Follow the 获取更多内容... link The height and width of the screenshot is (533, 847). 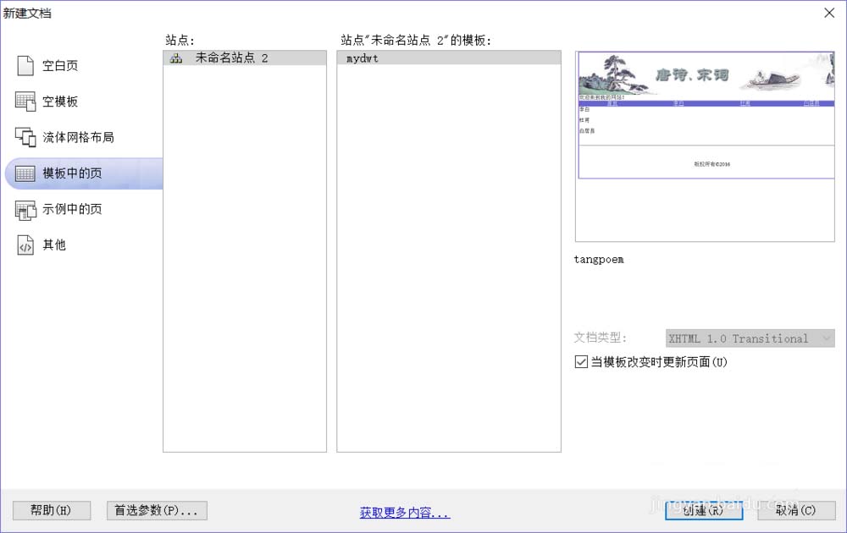[405, 513]
